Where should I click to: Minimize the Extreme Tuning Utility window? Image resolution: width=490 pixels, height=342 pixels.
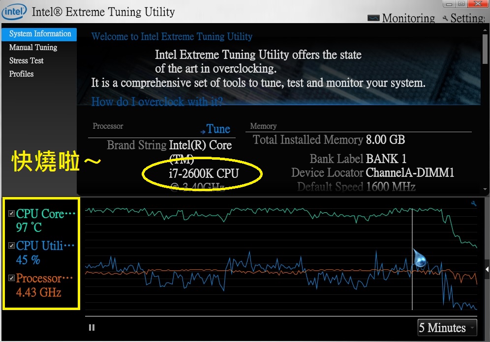[x=449, y=4]
